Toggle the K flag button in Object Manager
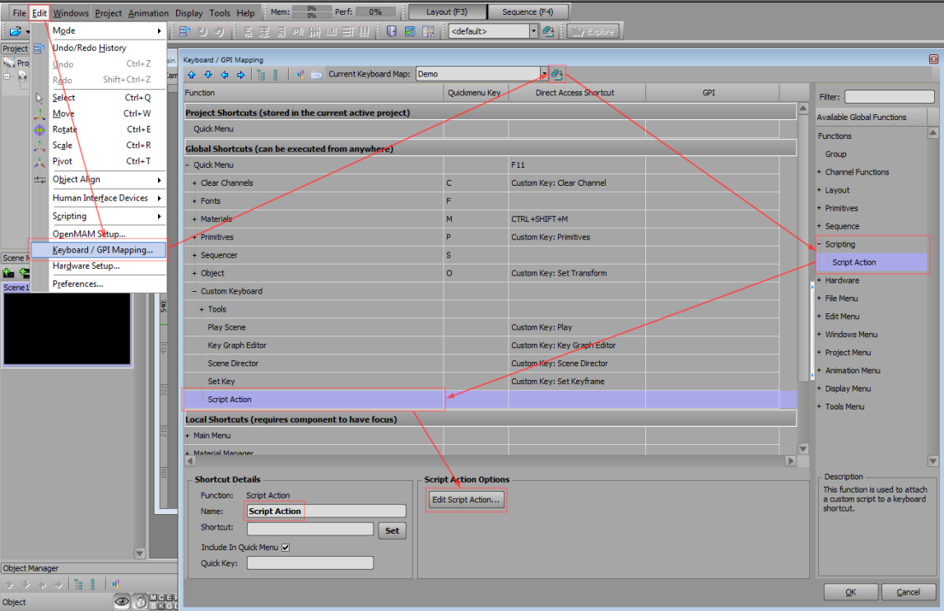Screen dimensions: 944x611 (x=161, y=605)
